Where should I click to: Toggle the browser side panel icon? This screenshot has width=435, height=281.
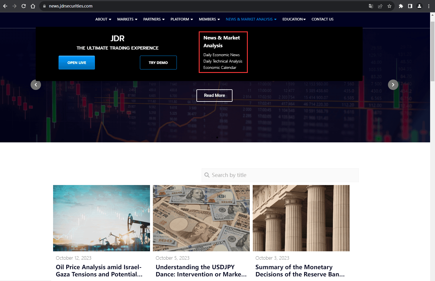click(410, 6)
